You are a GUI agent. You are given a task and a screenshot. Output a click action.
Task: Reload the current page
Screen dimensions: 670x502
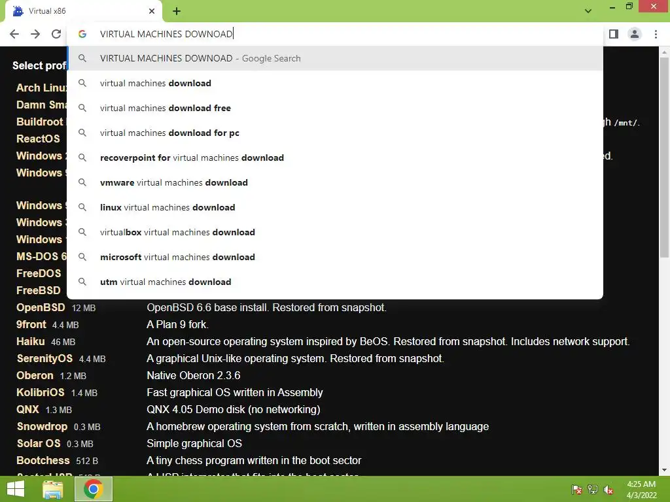(x=56, y=34)
